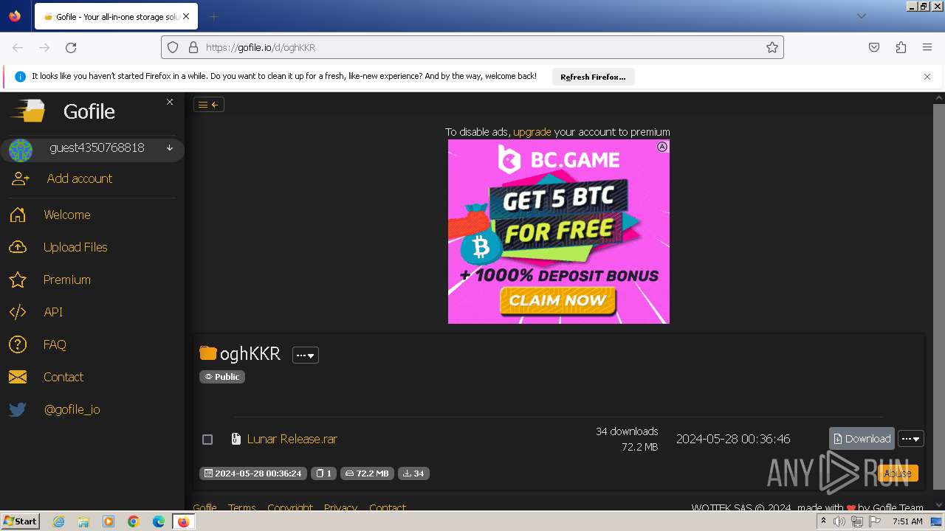The height and width of the screenshot is (531, 945).
Task: Click the Premium star icon
Action: 18,280
